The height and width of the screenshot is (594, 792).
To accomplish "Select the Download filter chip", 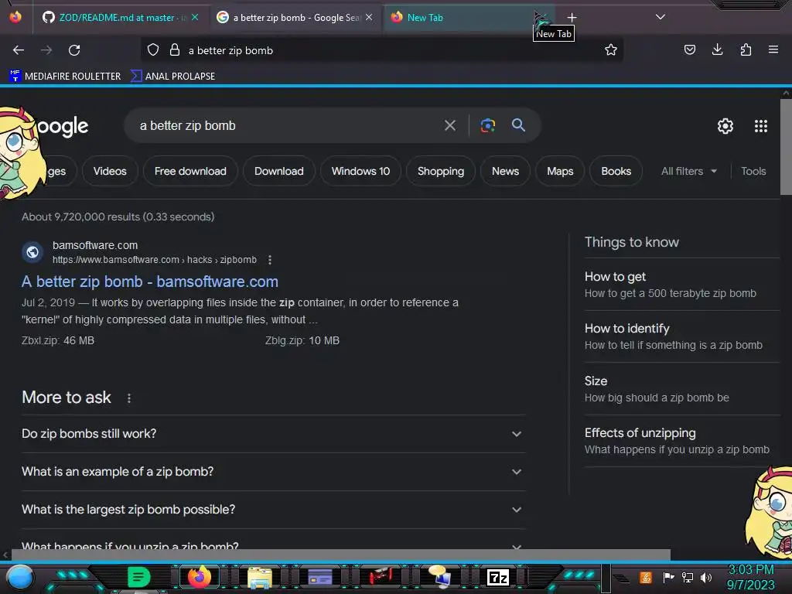I will (278, 171).
